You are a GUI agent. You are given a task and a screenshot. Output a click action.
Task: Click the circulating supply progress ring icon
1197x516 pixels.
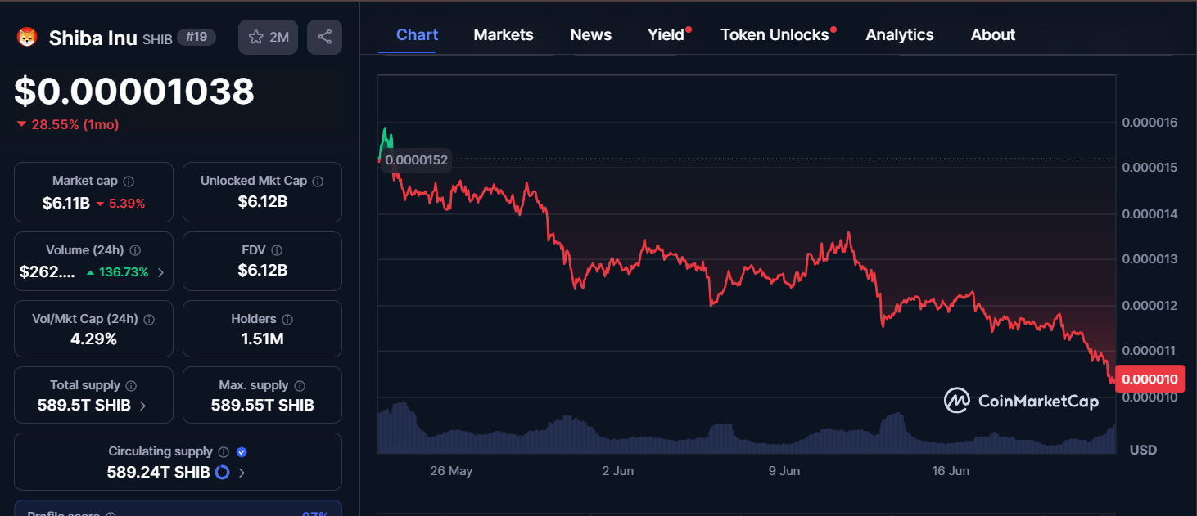pos(222,472)
